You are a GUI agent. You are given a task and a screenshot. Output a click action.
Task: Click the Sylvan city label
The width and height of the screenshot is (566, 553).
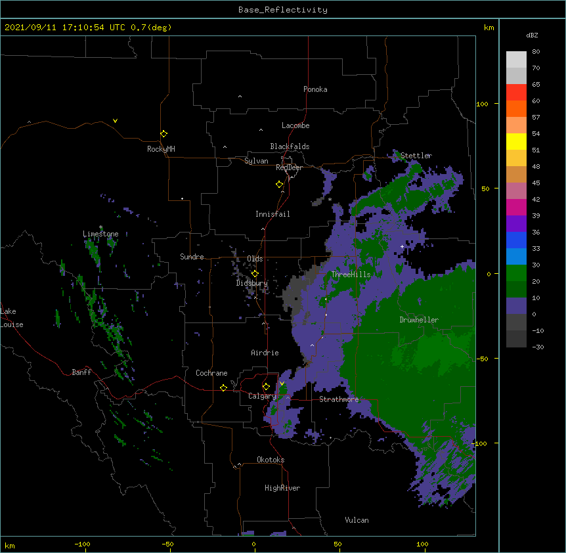pos(256,161)
